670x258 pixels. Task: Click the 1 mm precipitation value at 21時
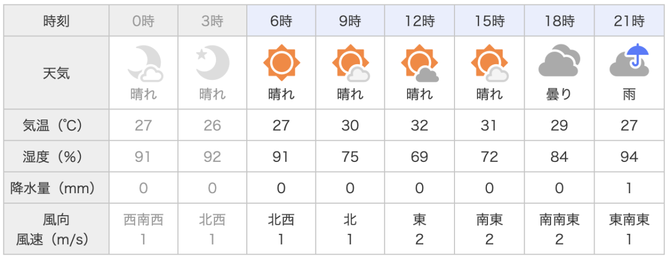(629, 188)
